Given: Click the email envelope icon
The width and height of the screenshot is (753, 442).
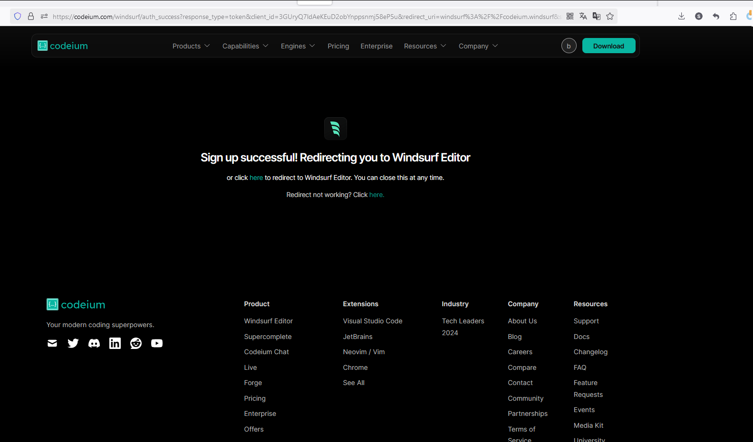Looking at the screenshot, I should click(52, 343).
